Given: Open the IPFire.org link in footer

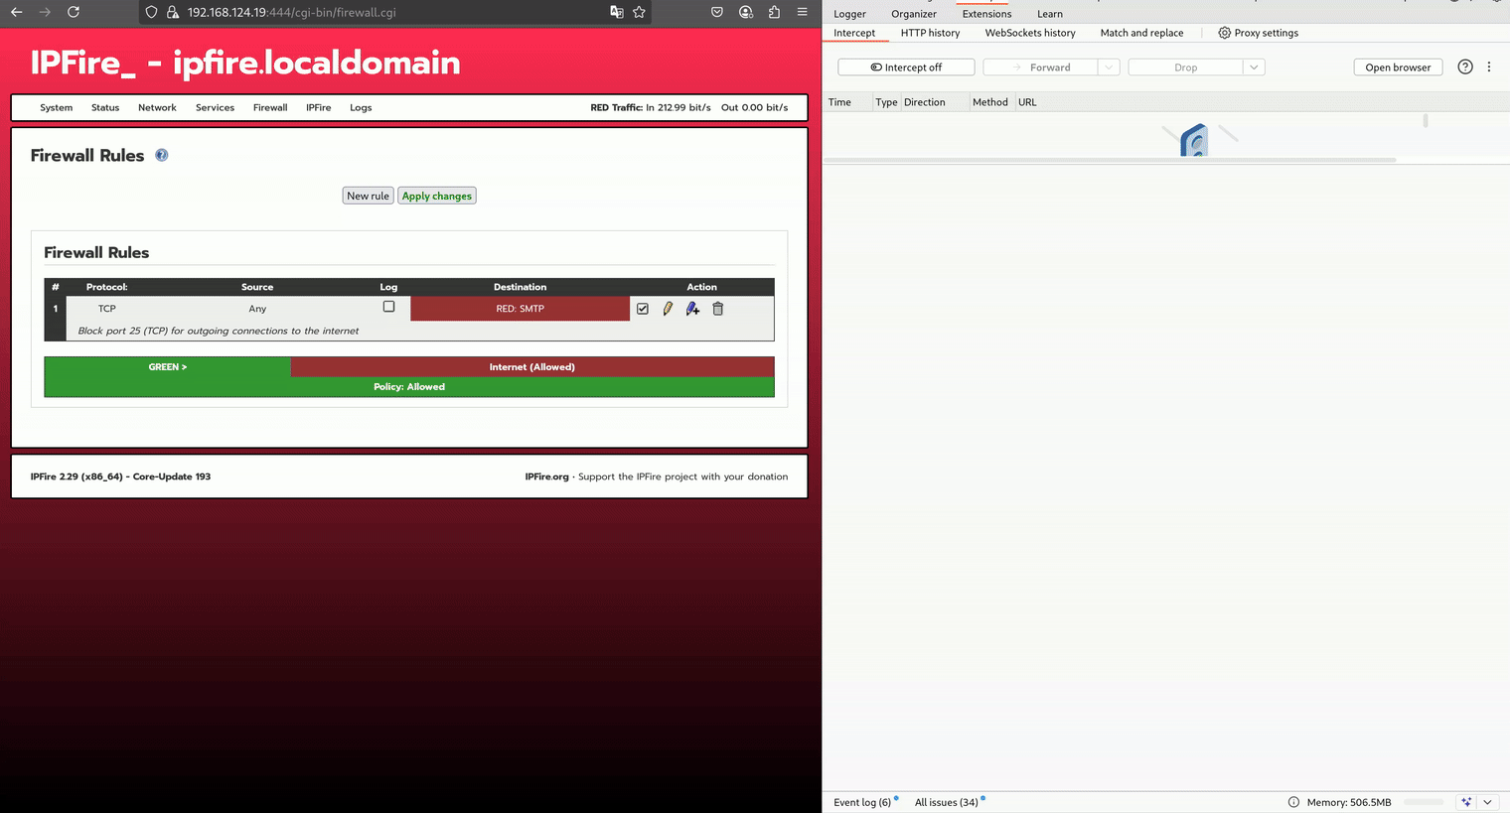Looking at the screenshot, I should tap(546, 476).
